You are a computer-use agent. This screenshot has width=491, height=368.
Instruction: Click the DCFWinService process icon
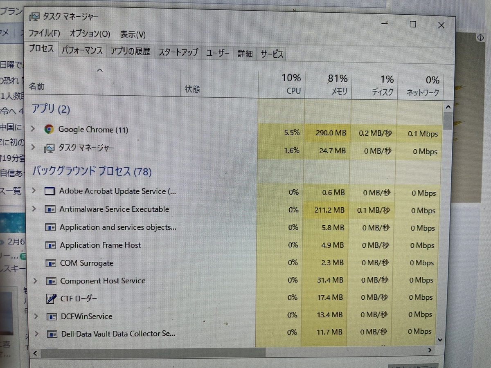(x=52, y=316)
